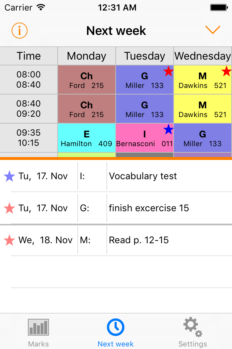Expand the orange chevron dropdown arrow

click(x=213, y=30)
